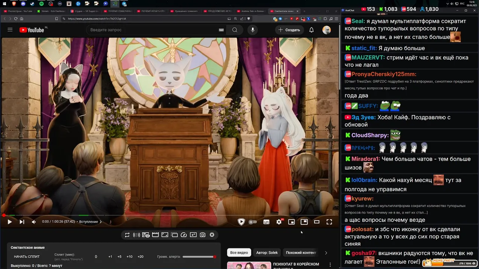The image size is (479, 269).
Task: Open YouTube notifications bell
Action: (x=311, y=30)
